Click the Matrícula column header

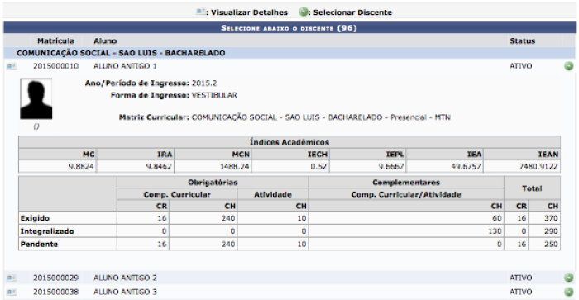point(55,41)
